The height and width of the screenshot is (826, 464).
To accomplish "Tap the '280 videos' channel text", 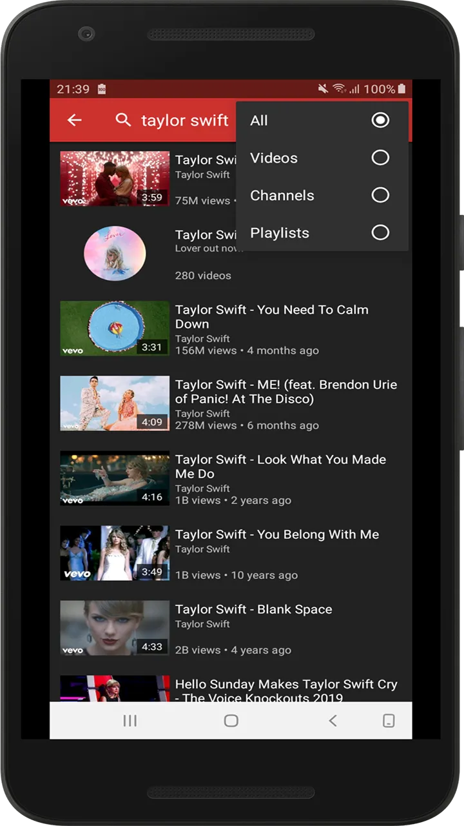I will pyautogui.click(x=203, y=276).
